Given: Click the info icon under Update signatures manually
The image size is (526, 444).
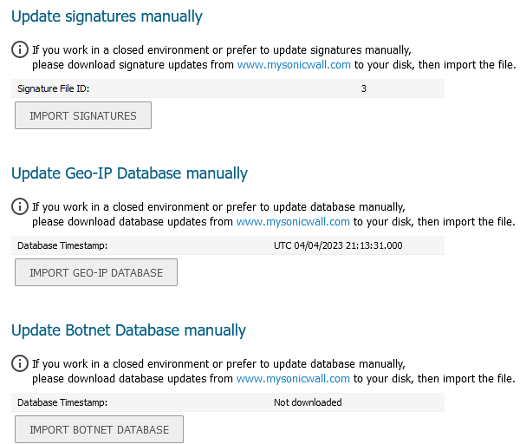Looking at the screenshot, I should 20,49.
